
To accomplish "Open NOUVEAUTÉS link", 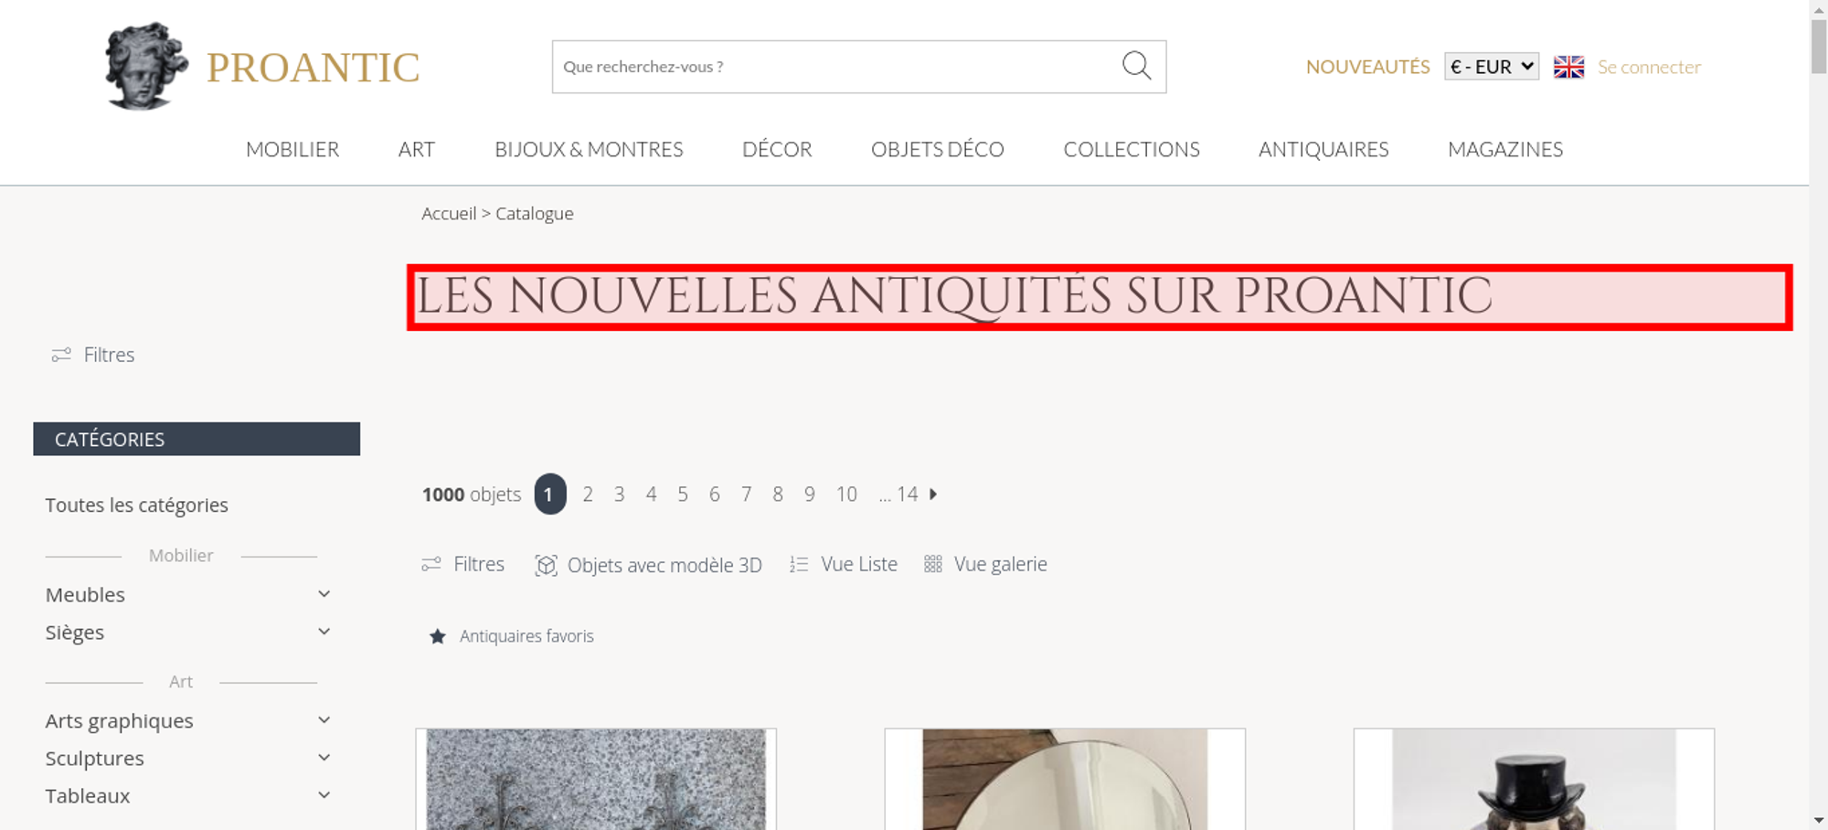I will point(1367,67).
